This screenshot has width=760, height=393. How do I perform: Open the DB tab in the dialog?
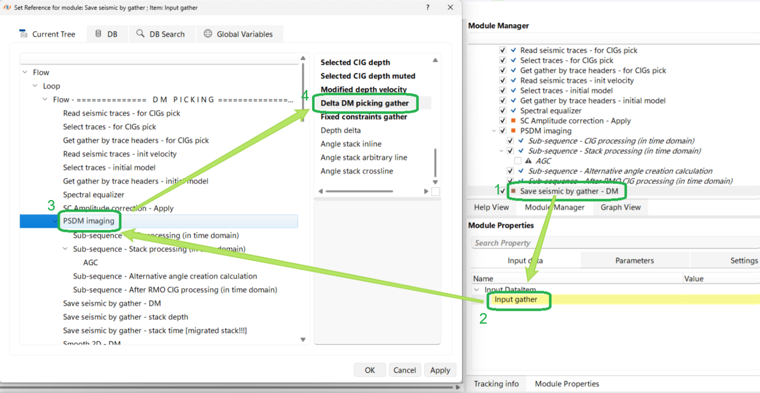106,34
